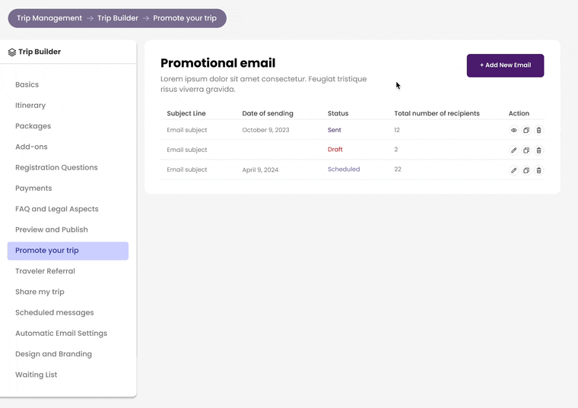Click Email subject in the Scheduled row
Image resolution: width=578 pixels, height=408 pixels.
click(x=187, y=169)
